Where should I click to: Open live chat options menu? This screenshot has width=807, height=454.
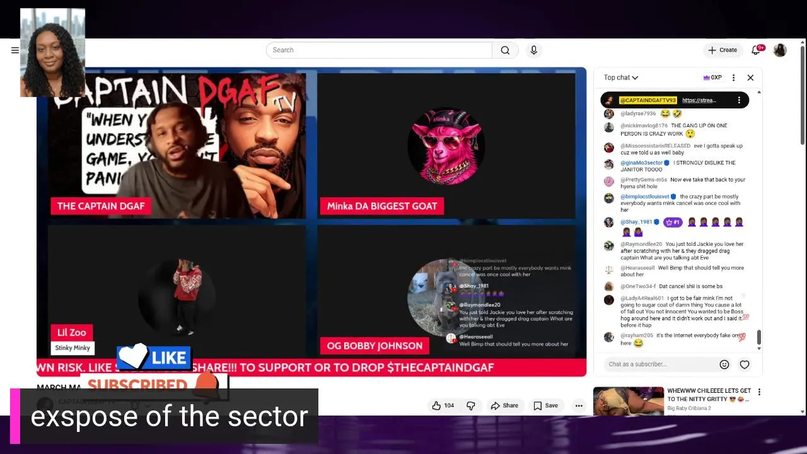coord(733,78)
